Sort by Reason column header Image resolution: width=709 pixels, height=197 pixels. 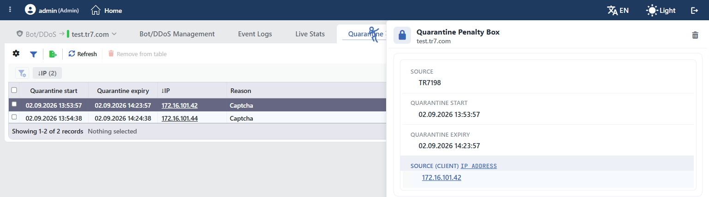pyautogui.click(x=241, y=91)
